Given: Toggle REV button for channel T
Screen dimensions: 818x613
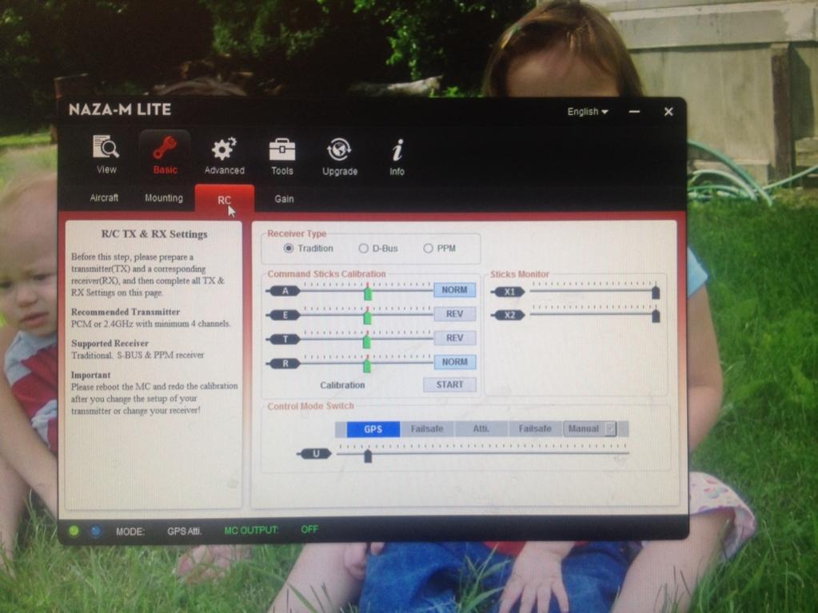Looking at the screenshot, I should point(454,338).
